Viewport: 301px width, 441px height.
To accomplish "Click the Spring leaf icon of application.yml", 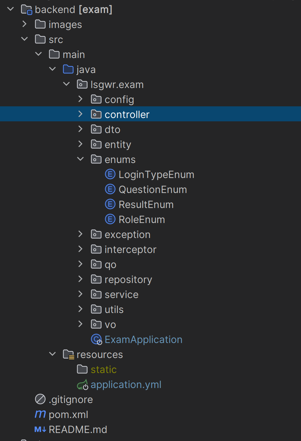I will [x=82, y=385].
